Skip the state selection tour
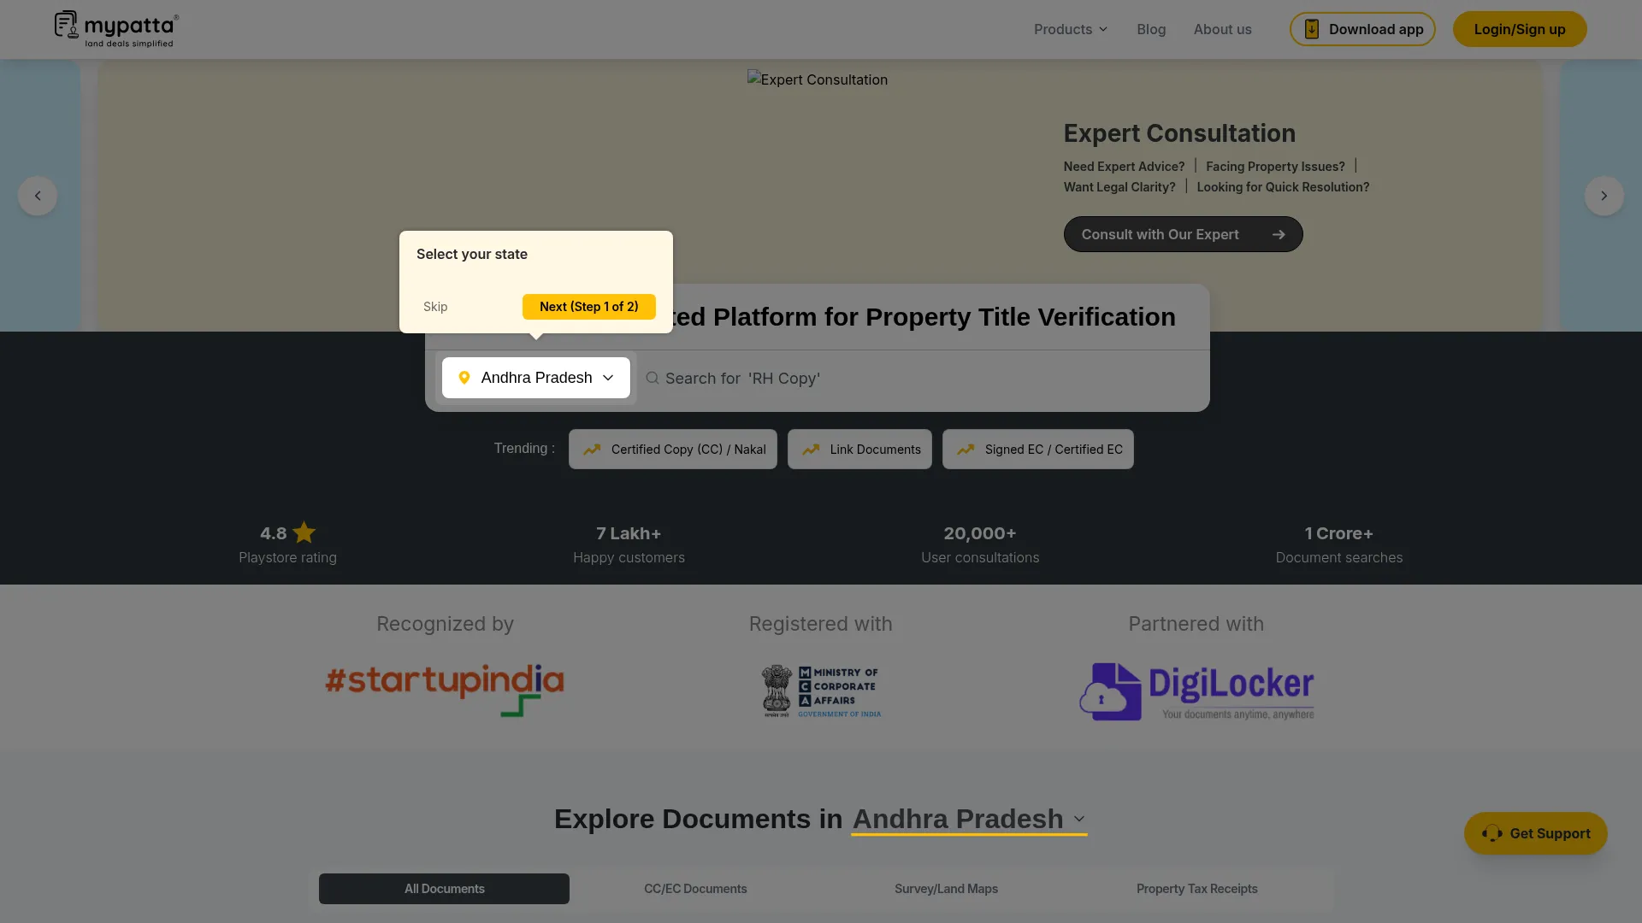This screenshot has width=1642, height=923. 435,307
